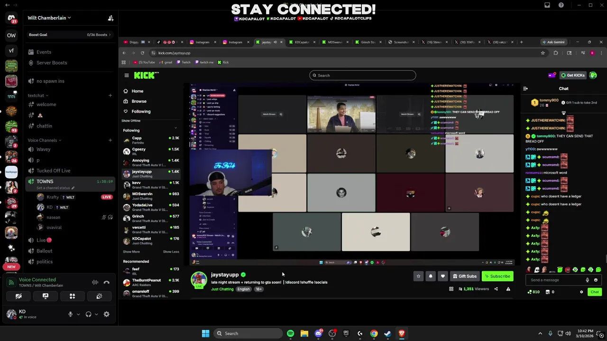This screenshot has width=607, height=341.
Task: Click Show More under Following
Action: [x=131, y=252]
